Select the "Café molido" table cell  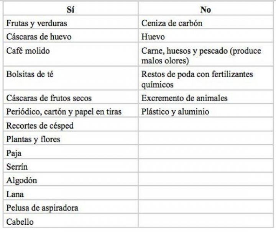[28, 51]
